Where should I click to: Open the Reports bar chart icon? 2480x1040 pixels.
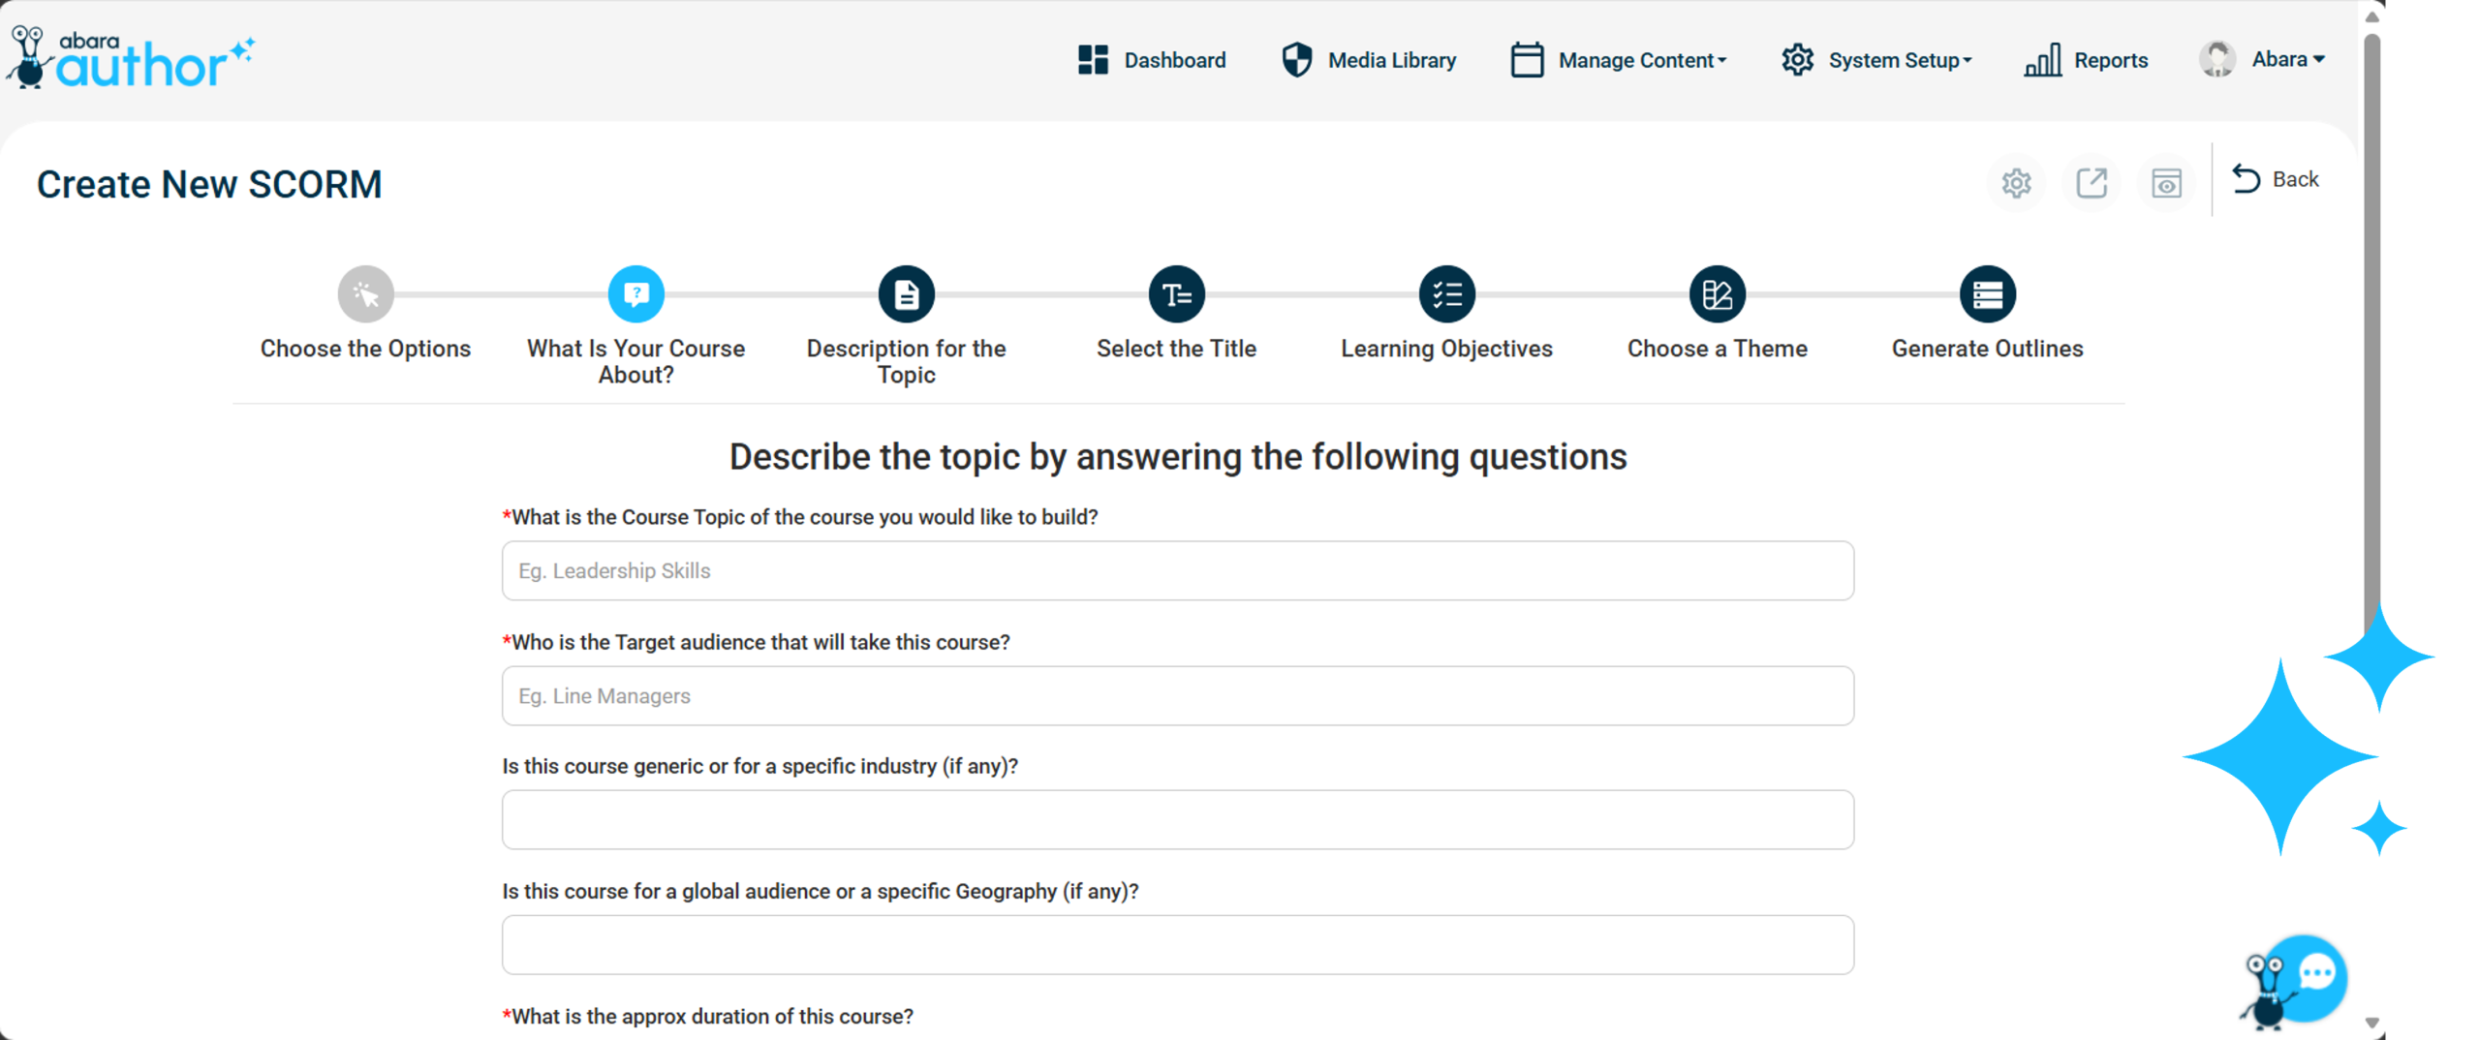point(2041,60)
